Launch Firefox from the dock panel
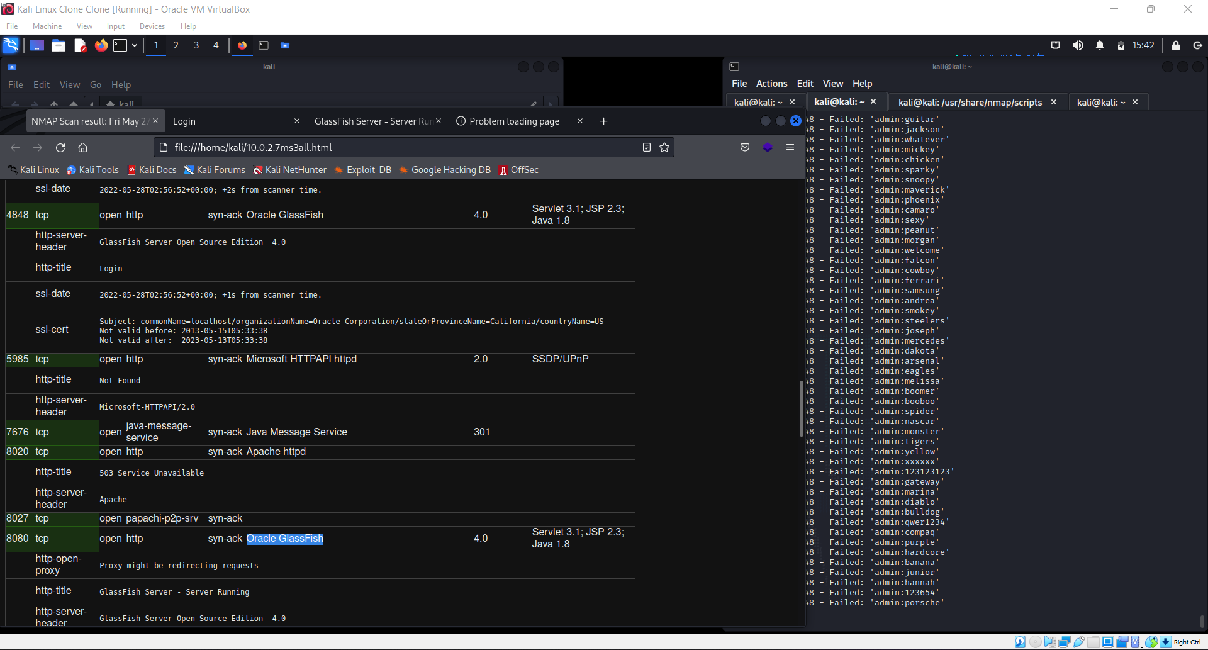The image size is (1208, 650). click(x=101, y=45)
